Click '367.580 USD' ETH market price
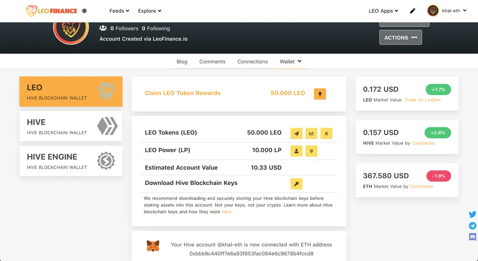Viewport: 478px width, 261px height. pos(386,176)
